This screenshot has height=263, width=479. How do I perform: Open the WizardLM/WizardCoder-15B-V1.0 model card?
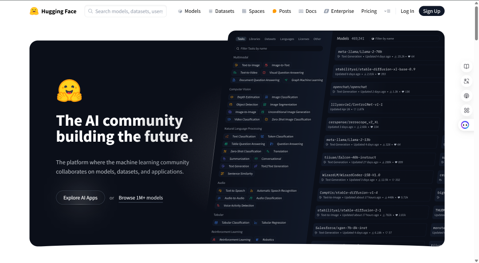[377, 177]
